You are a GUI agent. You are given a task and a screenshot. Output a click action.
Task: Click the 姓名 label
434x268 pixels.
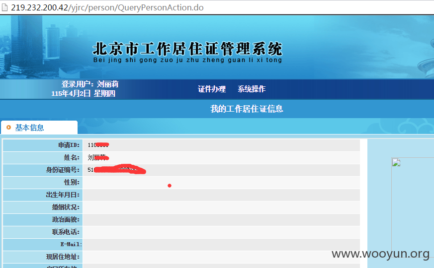click(72, 157)
